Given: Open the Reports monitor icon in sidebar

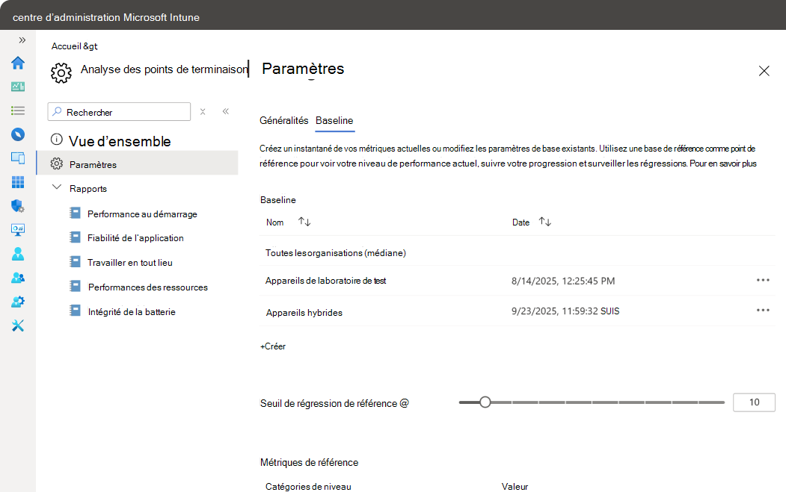Looking at the screenshot, I should [17, 230].
